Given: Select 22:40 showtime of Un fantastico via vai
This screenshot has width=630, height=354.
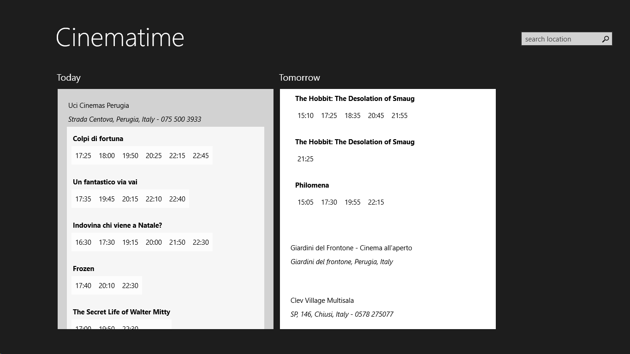Looking at the screenshot, I should click(x=177, y=199).
